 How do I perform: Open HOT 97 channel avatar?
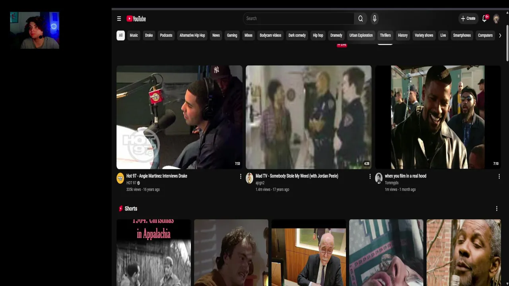tap(120, 178)
